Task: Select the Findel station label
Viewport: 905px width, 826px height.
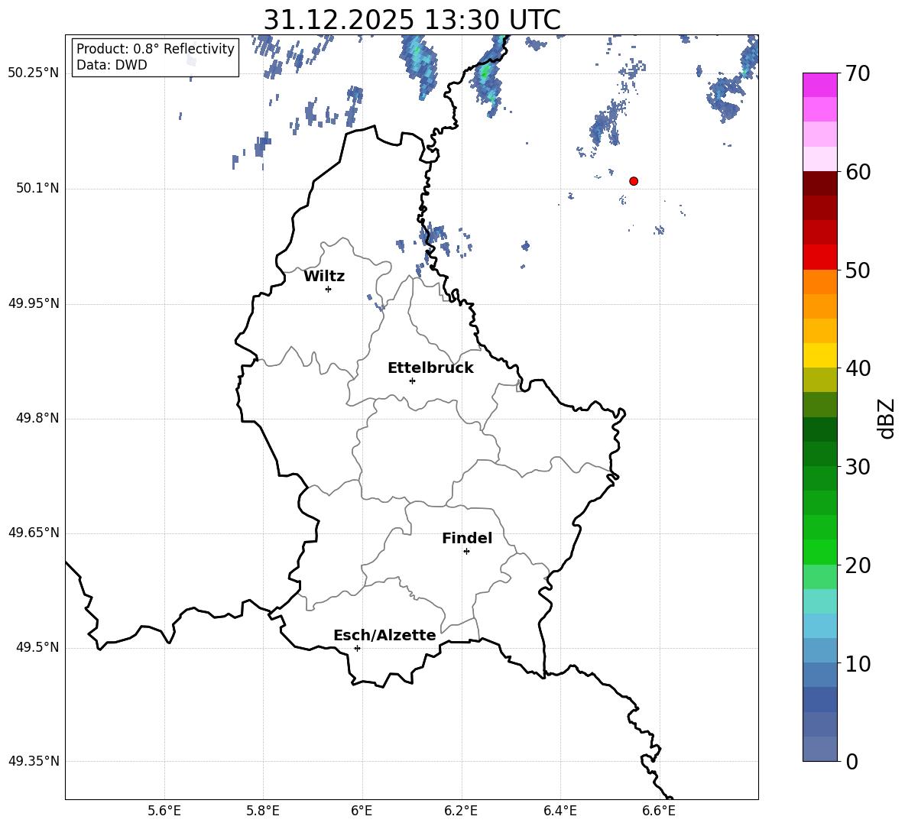Action: pos(467,538)
